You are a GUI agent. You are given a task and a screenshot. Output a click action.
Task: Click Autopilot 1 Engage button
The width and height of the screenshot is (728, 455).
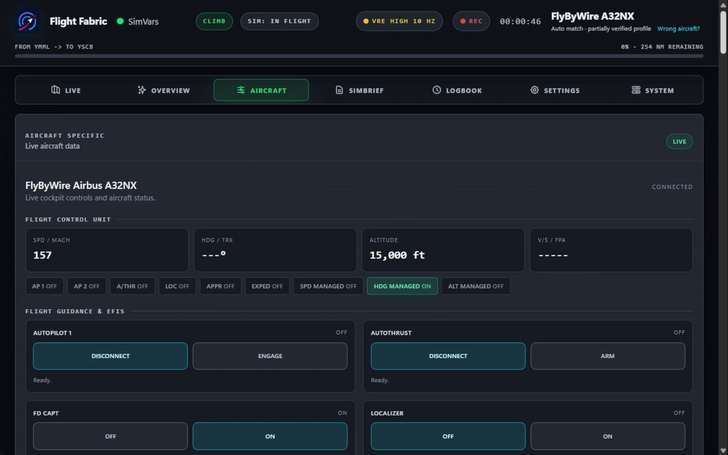point(270,356)
